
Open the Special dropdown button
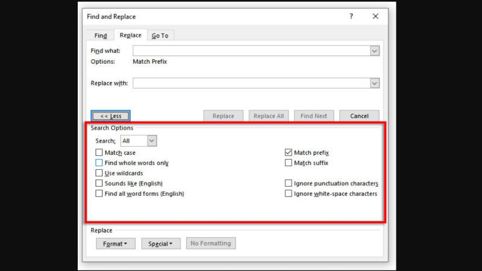(x=161, y=243)
